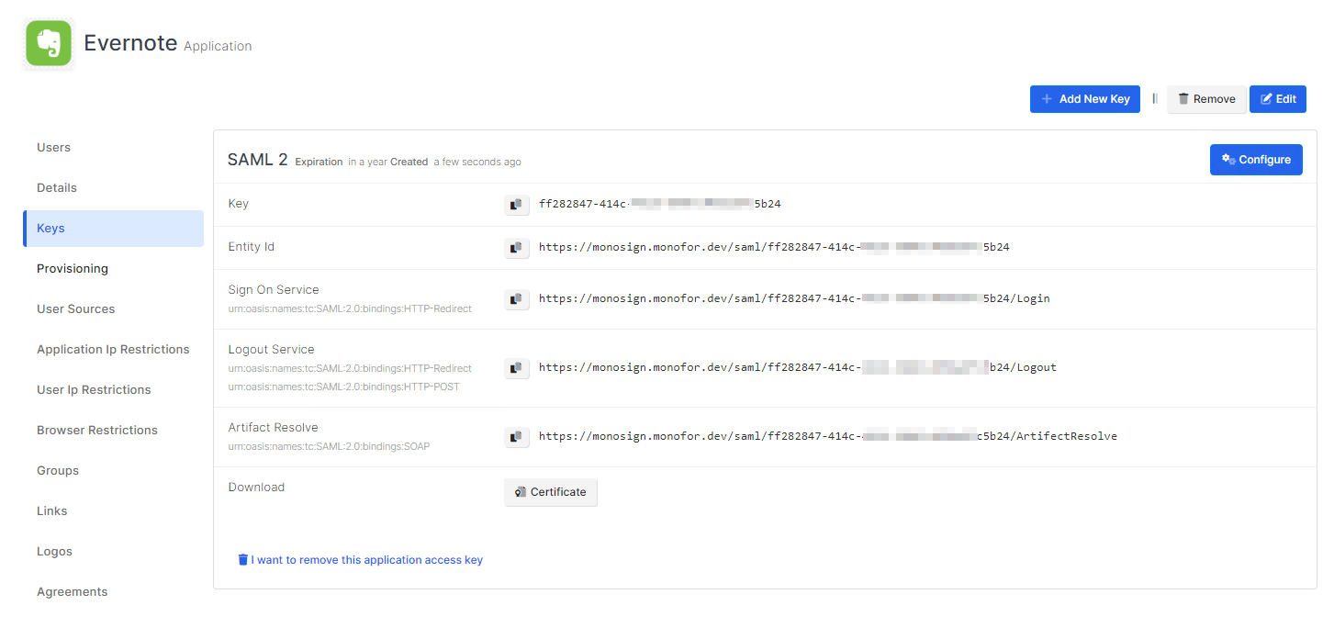Open the Groups section
The width and height of the screenshot is (1334, 639).
(58, 471)
